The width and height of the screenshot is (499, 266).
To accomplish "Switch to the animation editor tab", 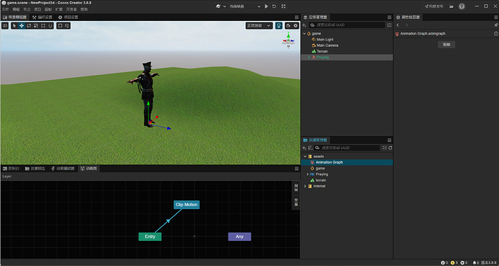I will click(63, 169).
